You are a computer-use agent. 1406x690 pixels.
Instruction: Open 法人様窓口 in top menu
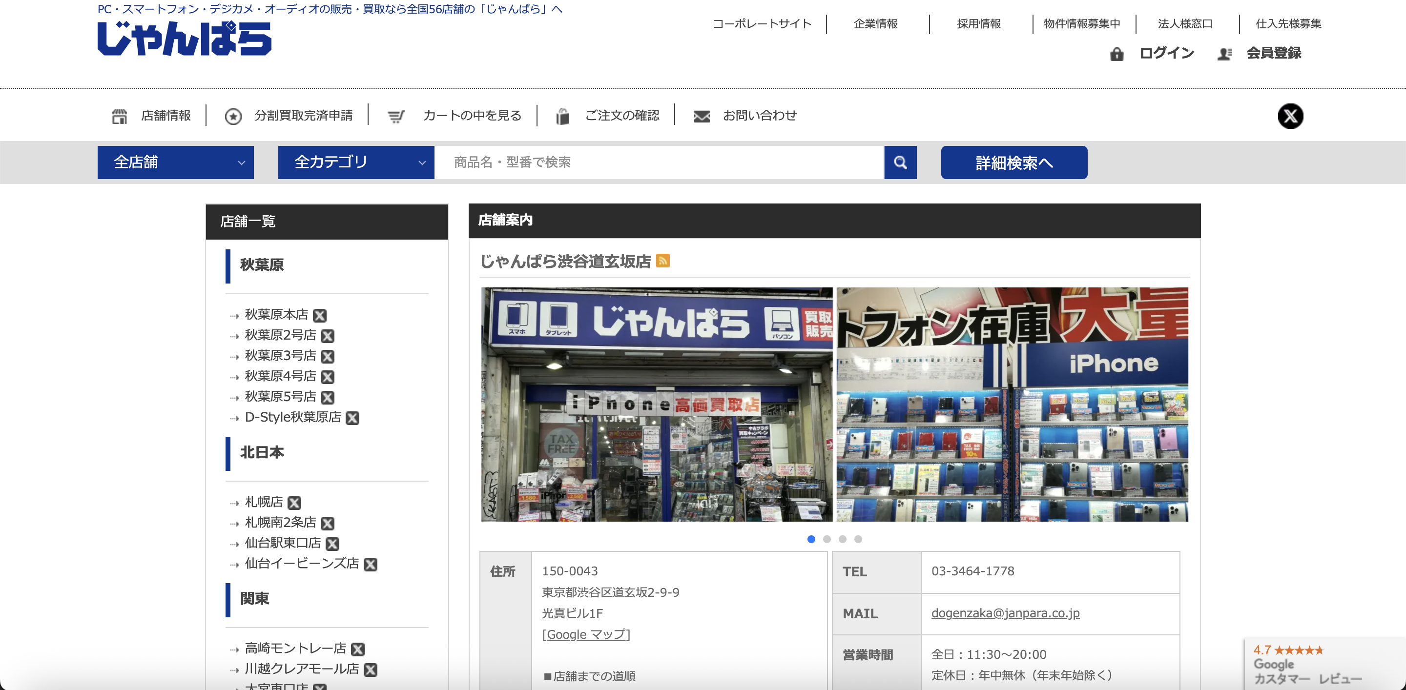coord(1185,23)
